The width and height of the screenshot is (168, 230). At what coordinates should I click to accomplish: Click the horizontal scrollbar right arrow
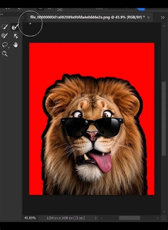[x=157, y=218]
